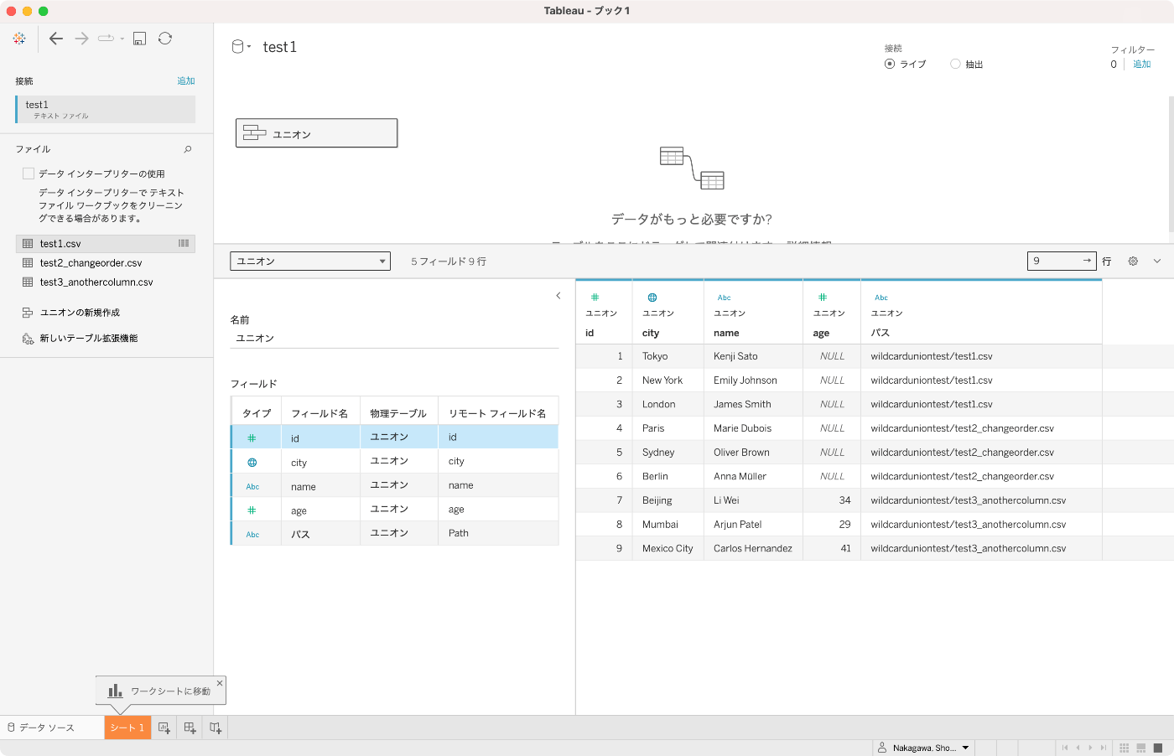The image size is (1174, 756).
Task: Open the ユニオン table selector dropdown
Action: (x=310, y=261)
